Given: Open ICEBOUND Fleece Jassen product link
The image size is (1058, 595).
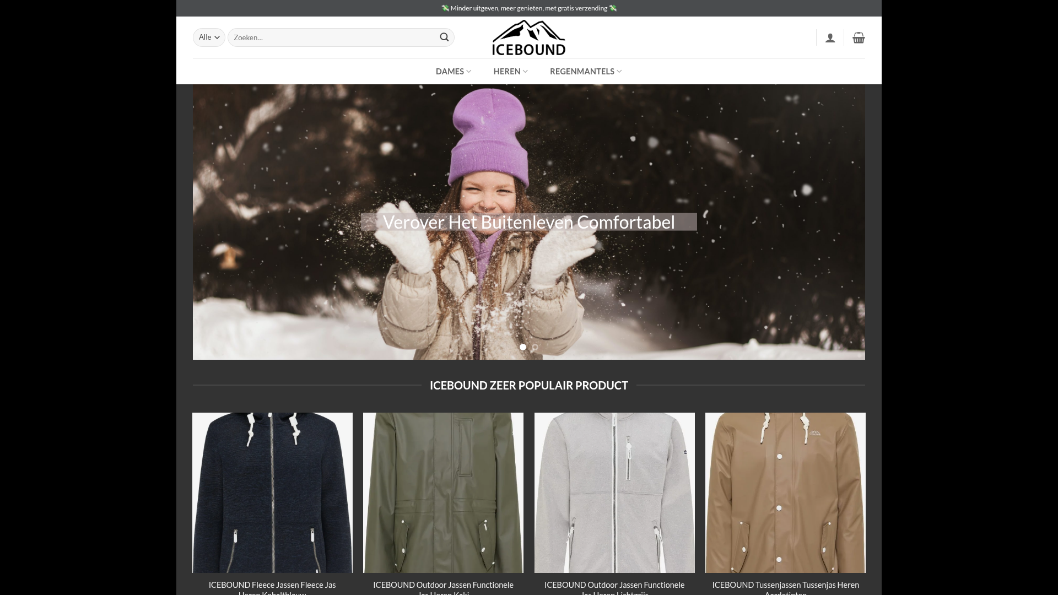Looking at the screenshot, I should [272, 587].
